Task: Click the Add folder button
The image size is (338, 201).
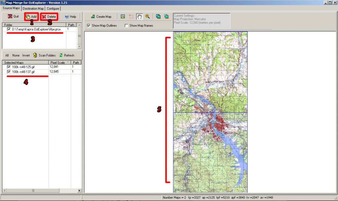Action: 31,16
